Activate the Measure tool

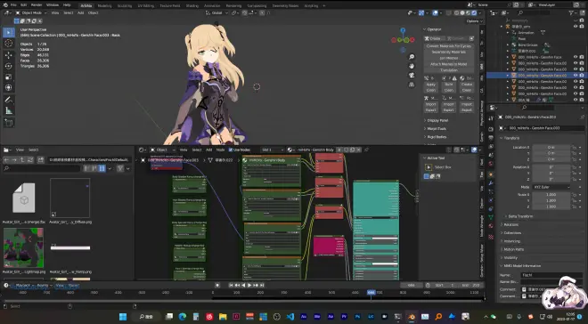9,111
